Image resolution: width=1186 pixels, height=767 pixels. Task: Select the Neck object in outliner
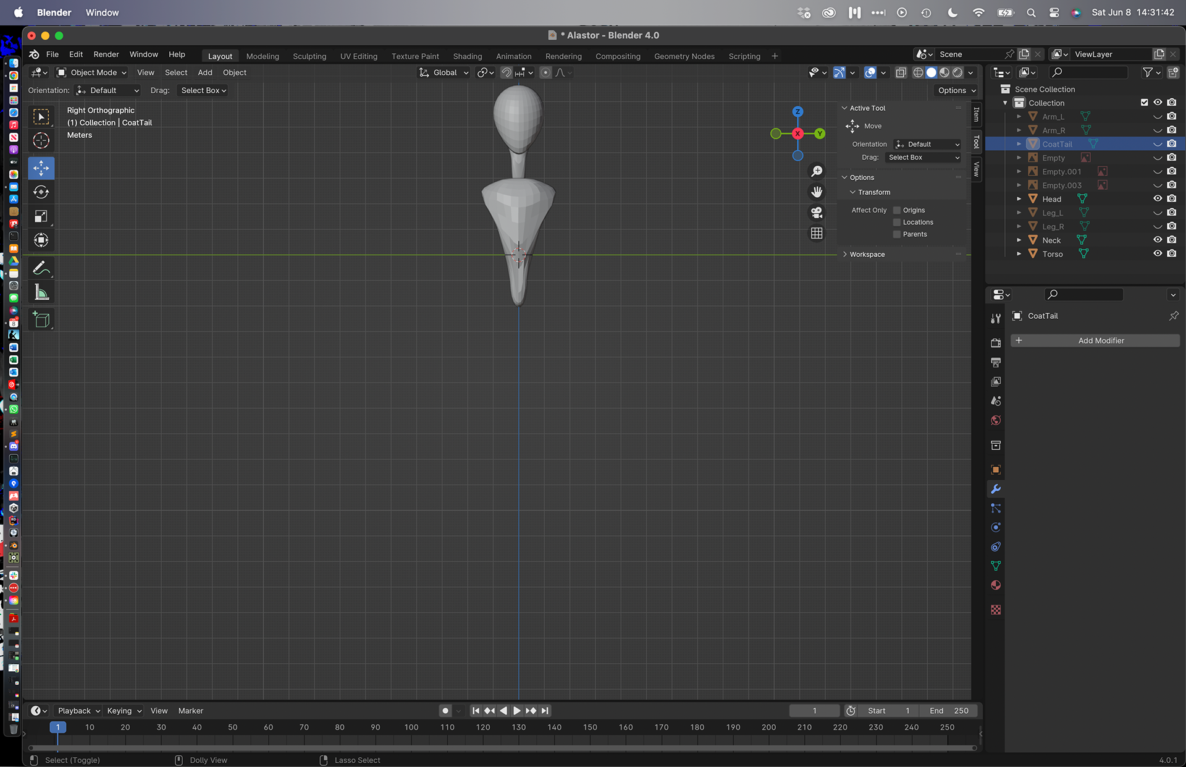(x=1051, y=240)
